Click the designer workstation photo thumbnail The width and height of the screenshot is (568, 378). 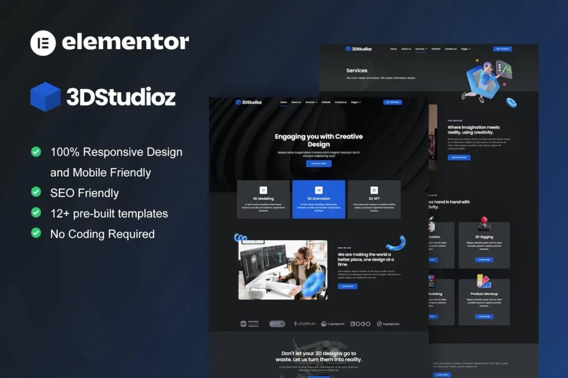pyautogui.click(x=283, y=268)
